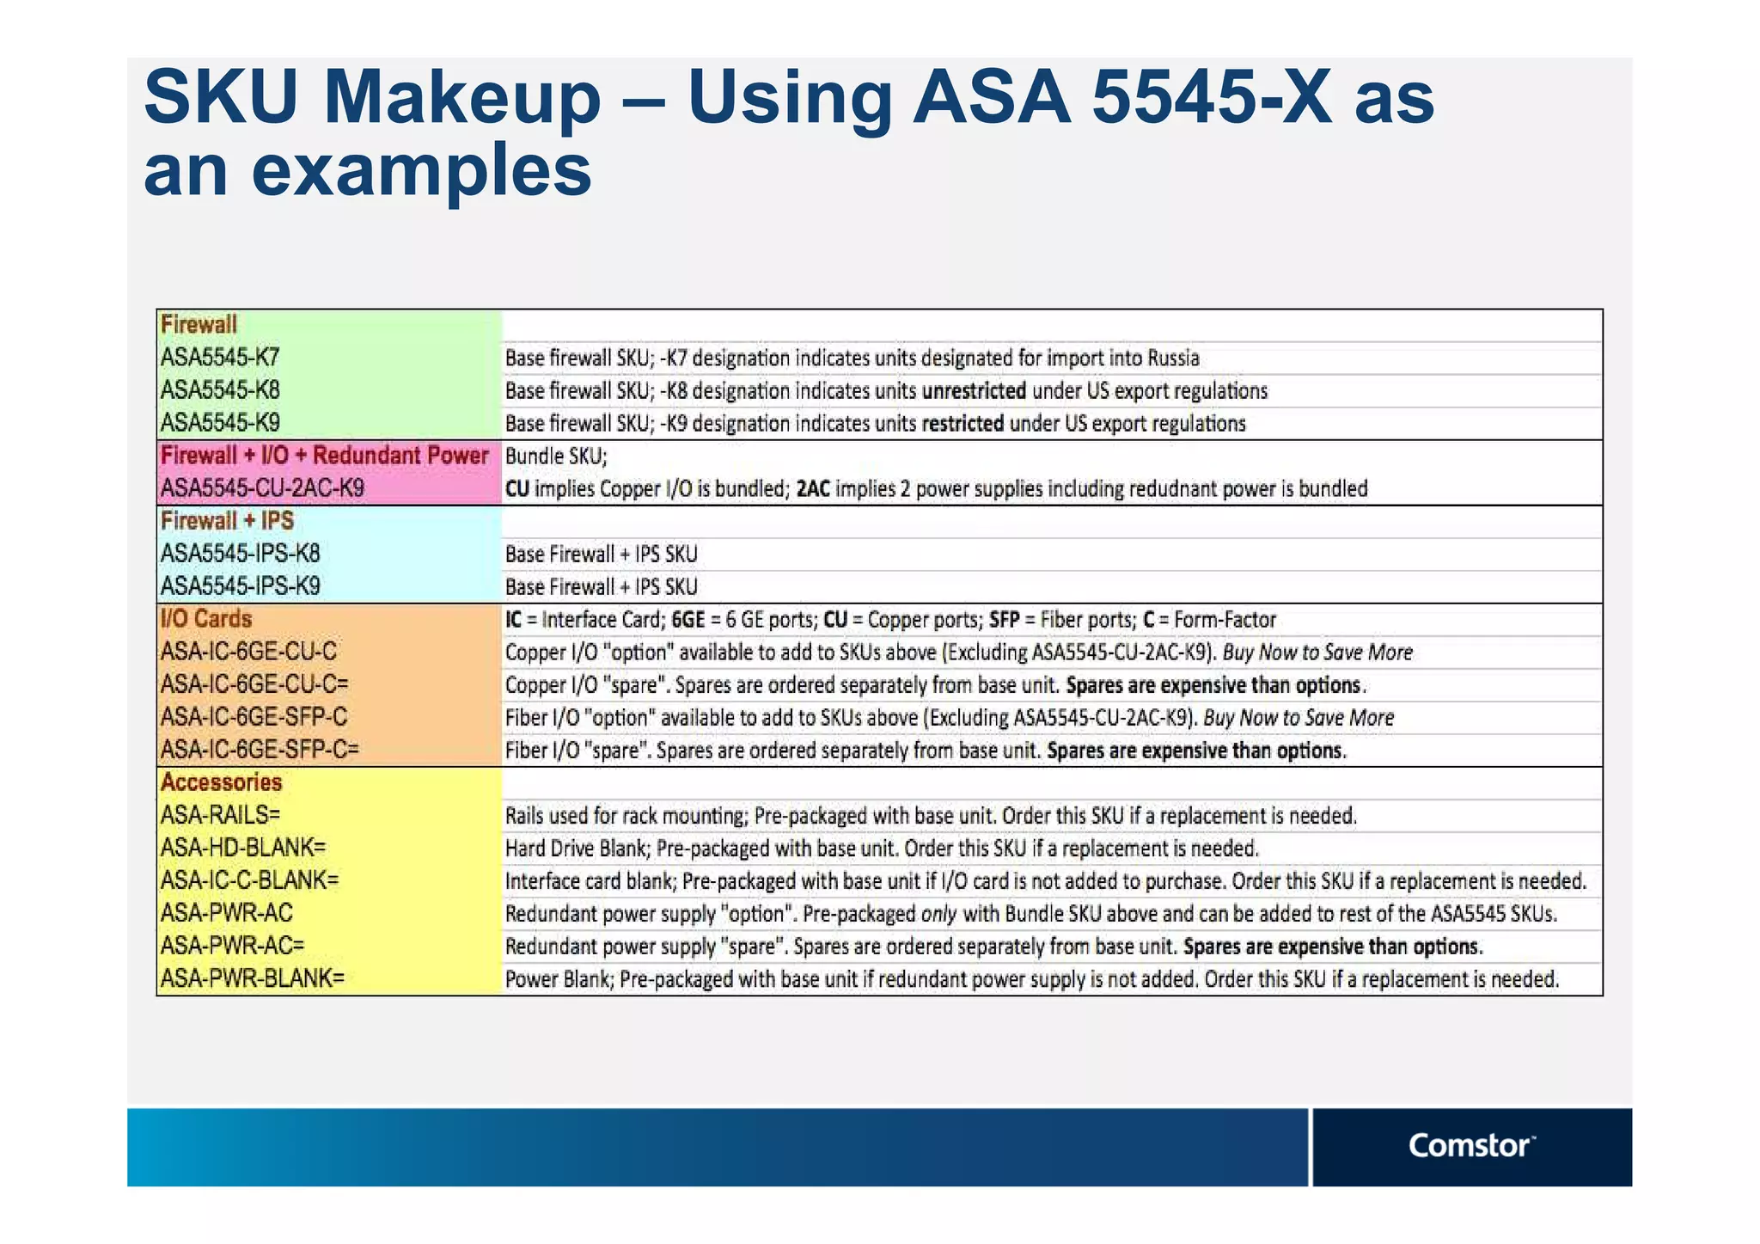Click the ASA-IC-6GE-SFP-C= spare SKU cell
The width and height of the screenshot is (1760, 1244).
coord(260,750)
